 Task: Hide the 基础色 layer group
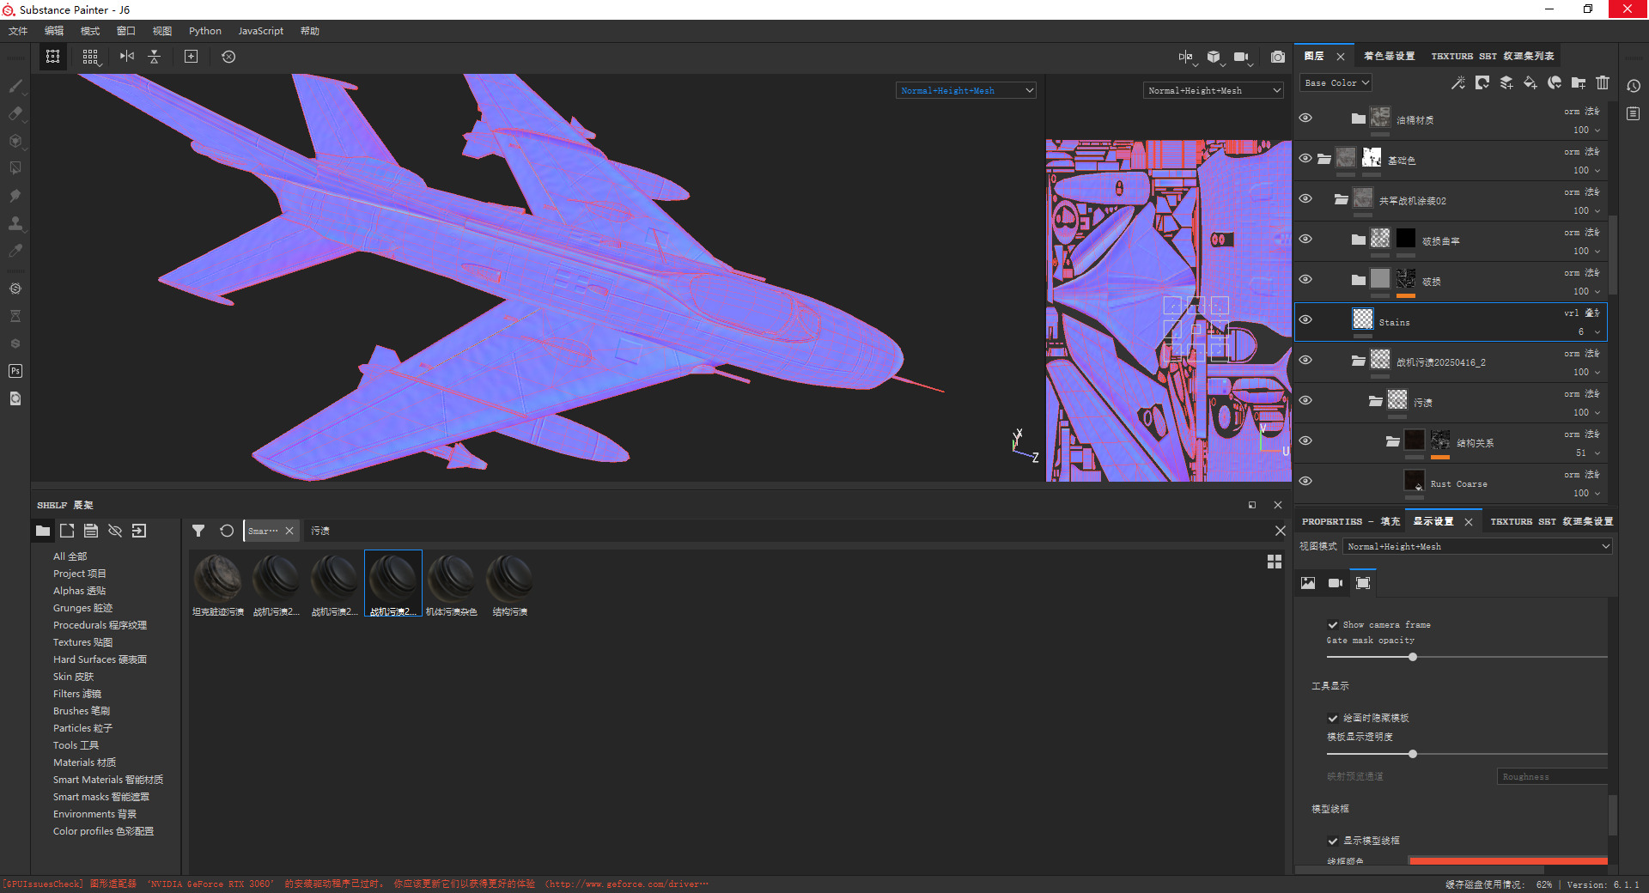tap(1305, 159)
